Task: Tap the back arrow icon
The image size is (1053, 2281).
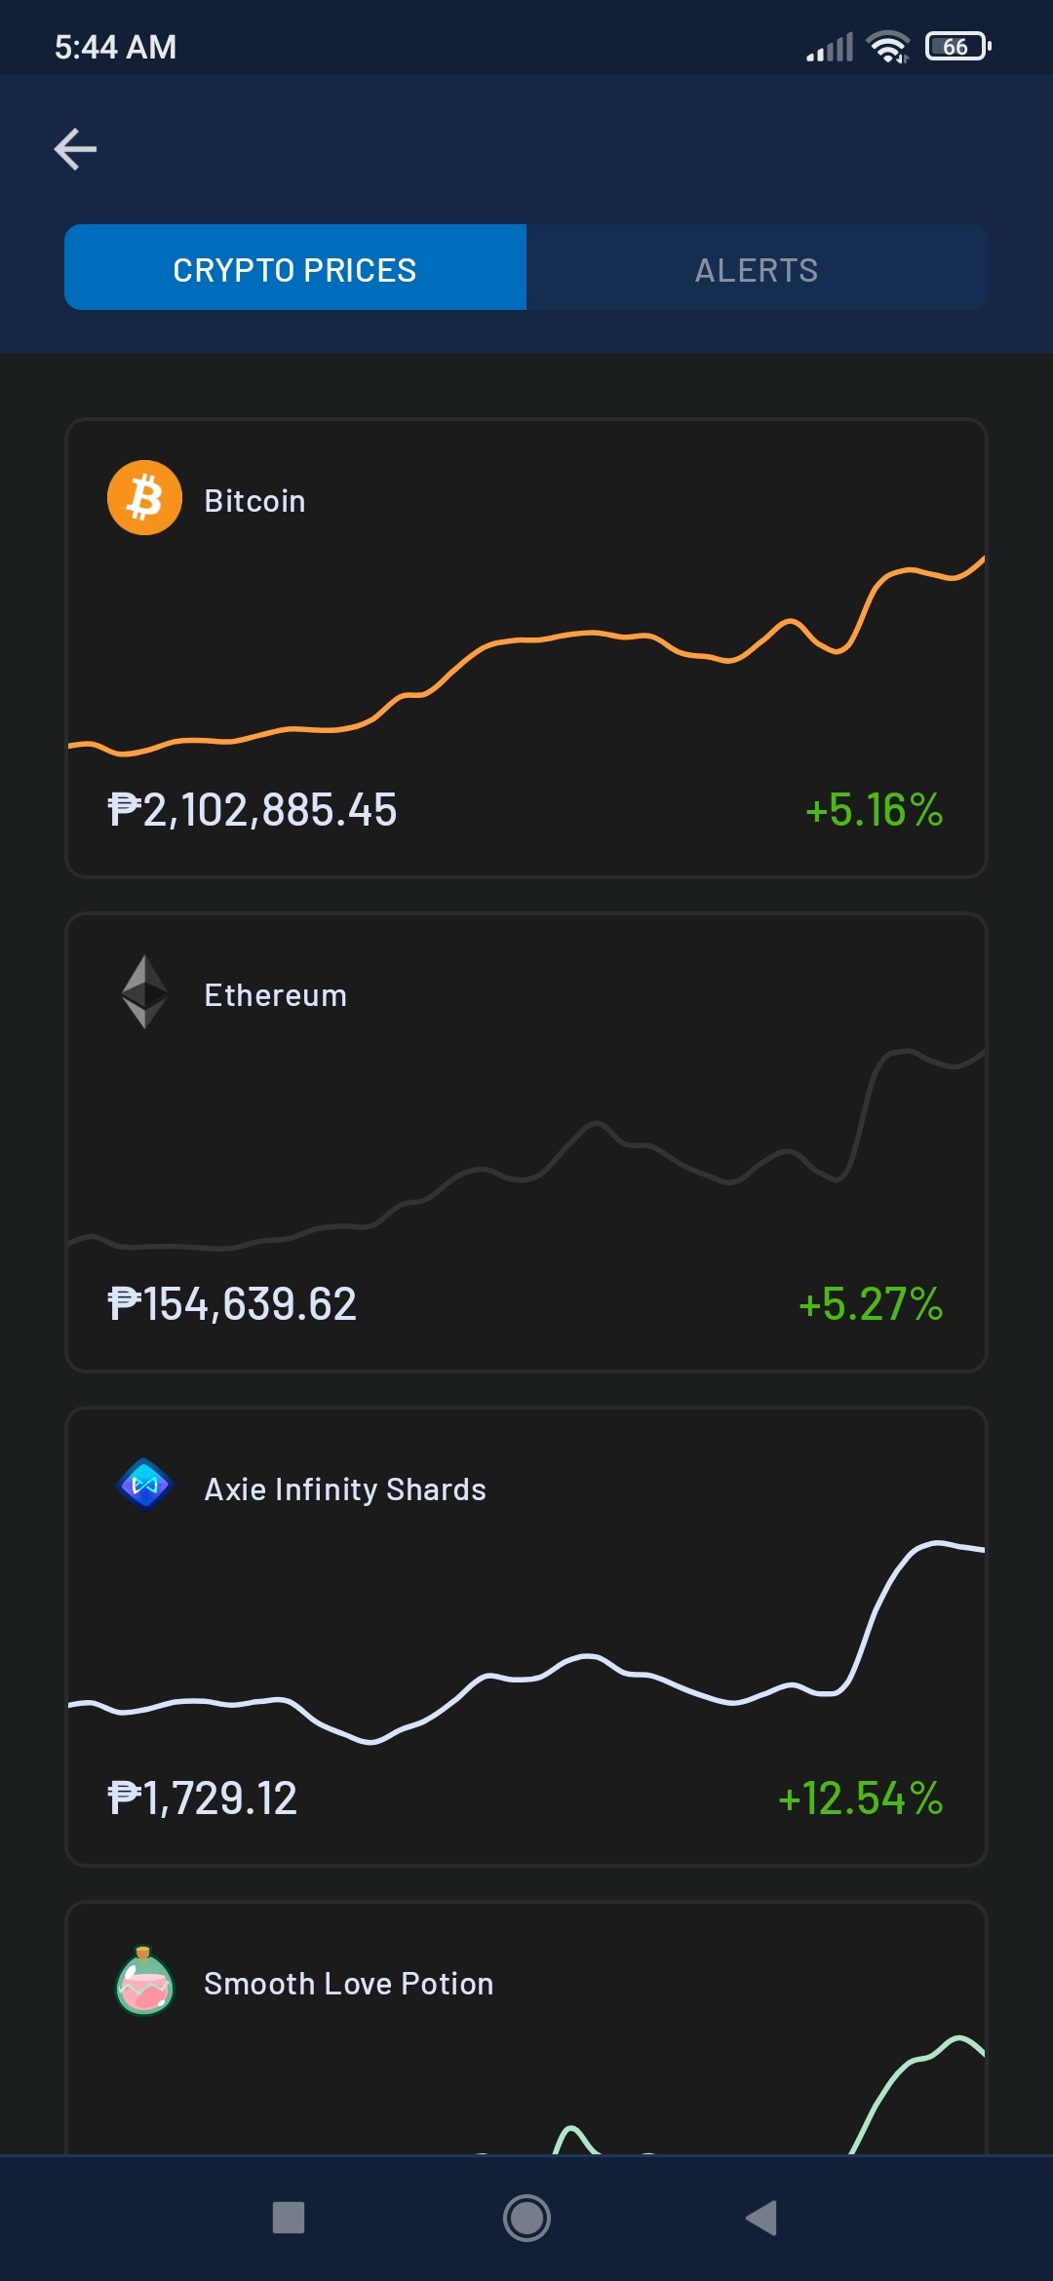Action: [x=75, y=149]
